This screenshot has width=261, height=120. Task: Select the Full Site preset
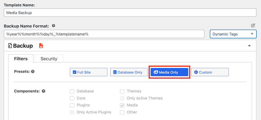coord(89,72)
